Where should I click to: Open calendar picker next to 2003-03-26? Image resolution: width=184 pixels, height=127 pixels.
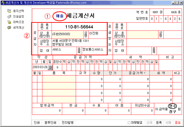[50, 67]
